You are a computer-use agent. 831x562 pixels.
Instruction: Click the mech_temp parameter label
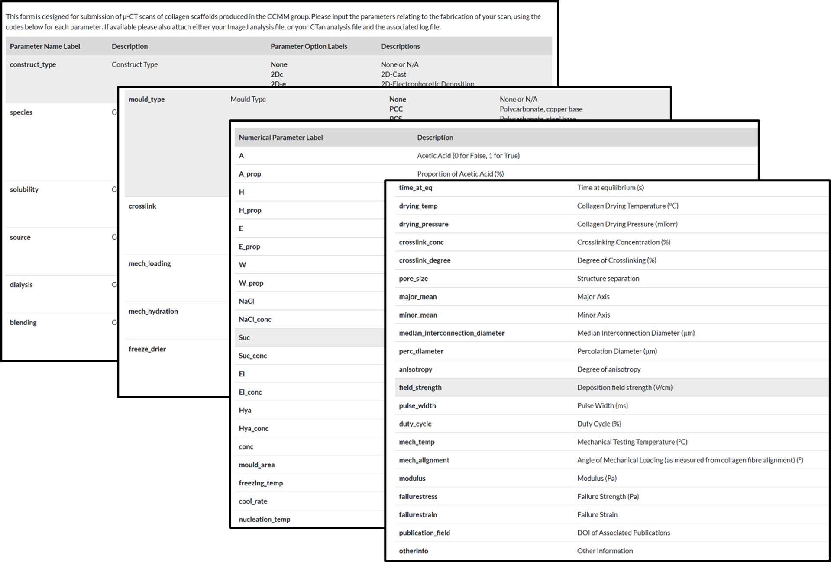pos(417,442)
